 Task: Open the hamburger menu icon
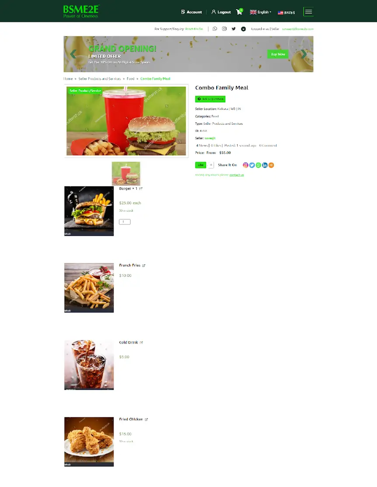click(x=308, y=12)
